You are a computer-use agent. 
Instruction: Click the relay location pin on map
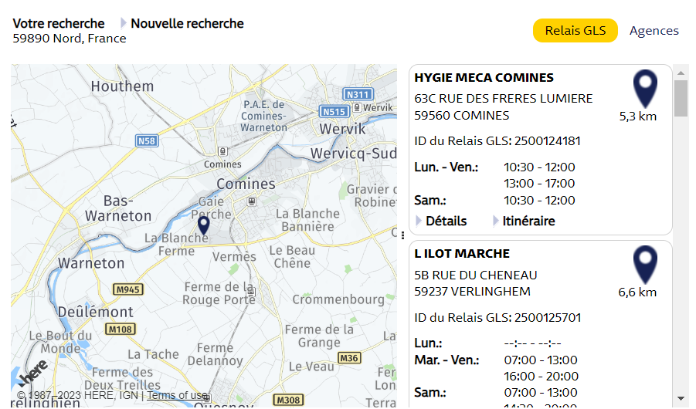[203, 226]
